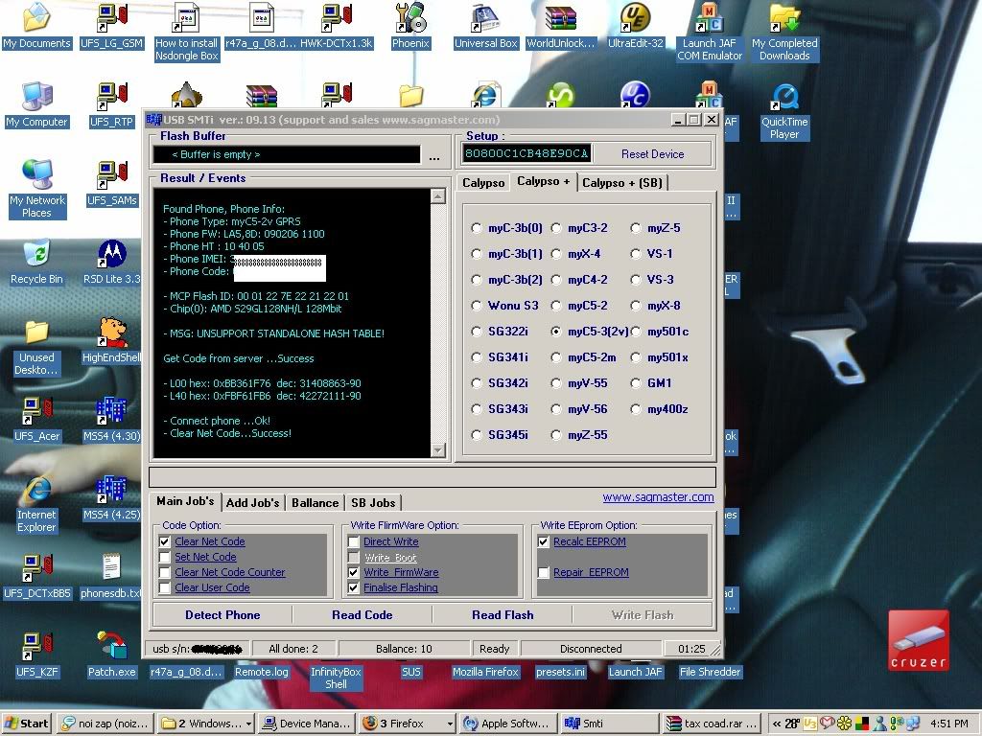Expand the 2 Windows taskbar group dropdown

click(x=248, y=724)
